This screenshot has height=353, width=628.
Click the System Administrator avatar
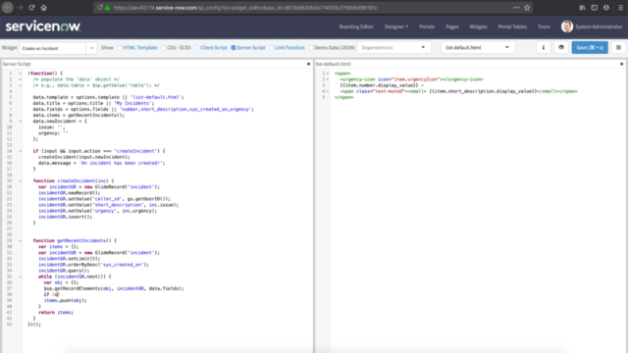pos(567,26)
